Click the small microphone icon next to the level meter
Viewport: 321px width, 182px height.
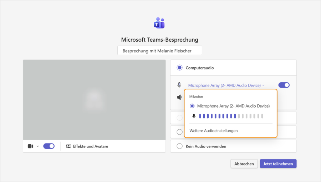pos(194,116)
